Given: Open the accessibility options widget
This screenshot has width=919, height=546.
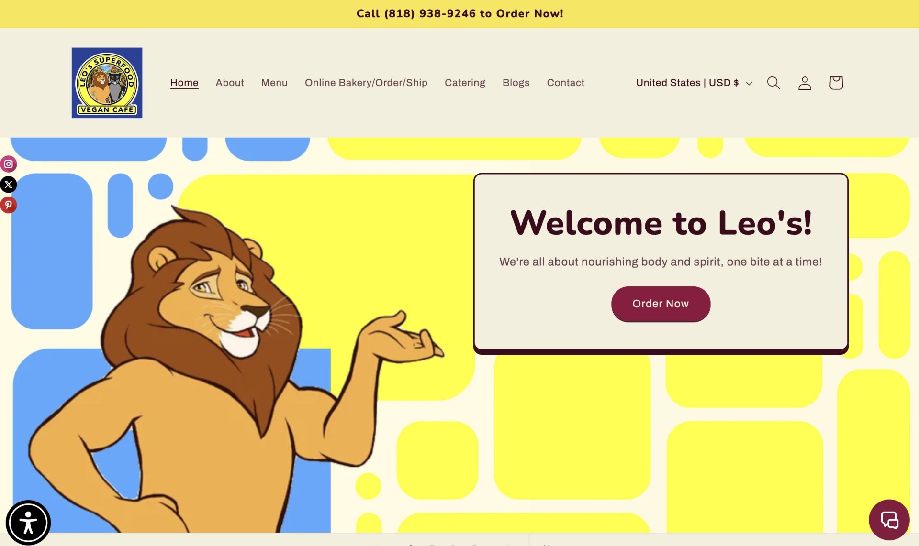Looking at the screenshot, I should [x=28, y=523].
